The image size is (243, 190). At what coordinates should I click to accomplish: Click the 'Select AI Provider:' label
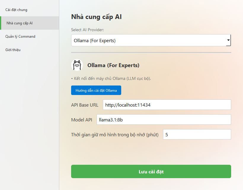87,30
